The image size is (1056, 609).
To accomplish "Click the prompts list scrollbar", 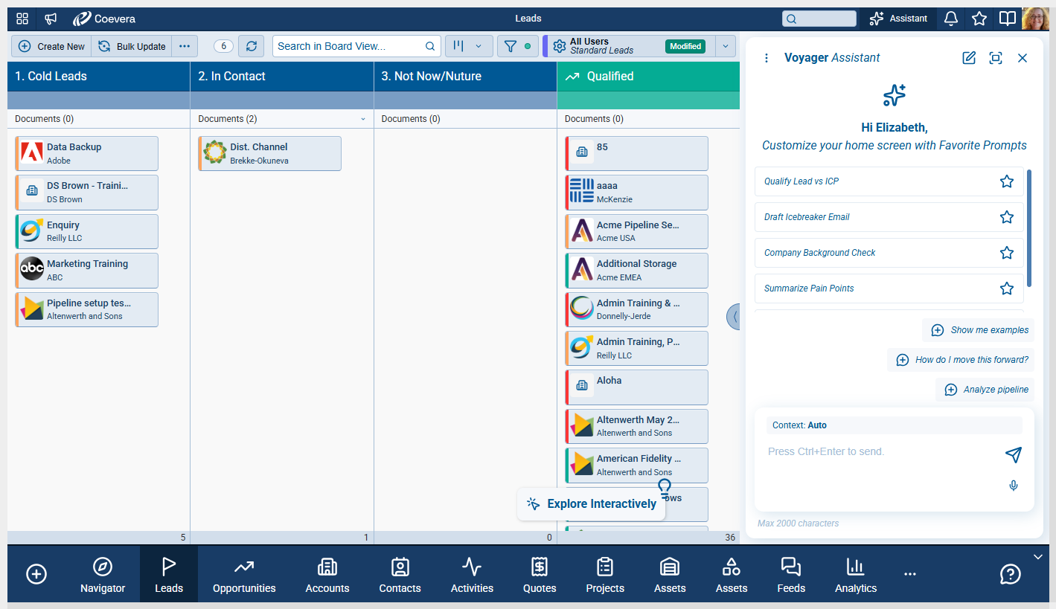I will 1029,228.
